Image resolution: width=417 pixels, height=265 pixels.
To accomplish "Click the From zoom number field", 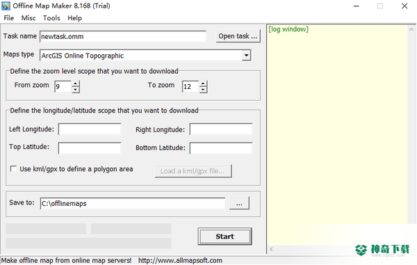I will (63, 86).
